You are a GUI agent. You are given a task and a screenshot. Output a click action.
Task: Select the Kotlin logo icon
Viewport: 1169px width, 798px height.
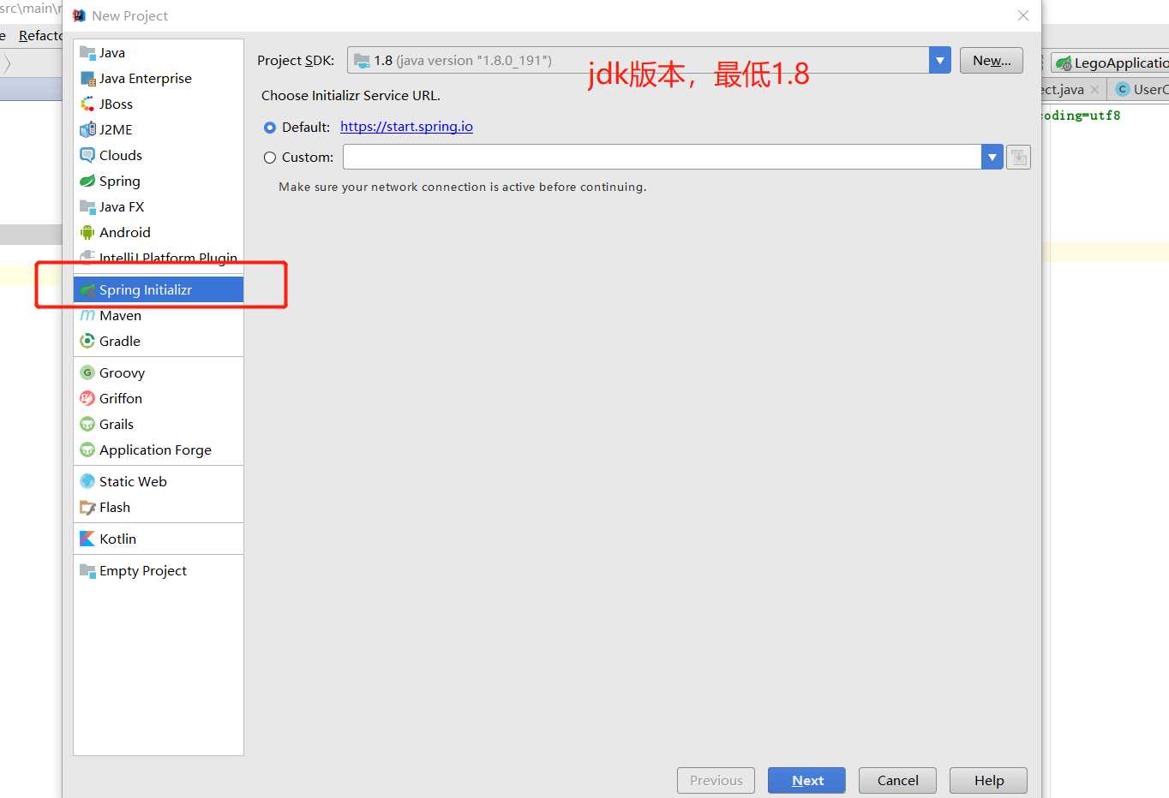(87, 539)
